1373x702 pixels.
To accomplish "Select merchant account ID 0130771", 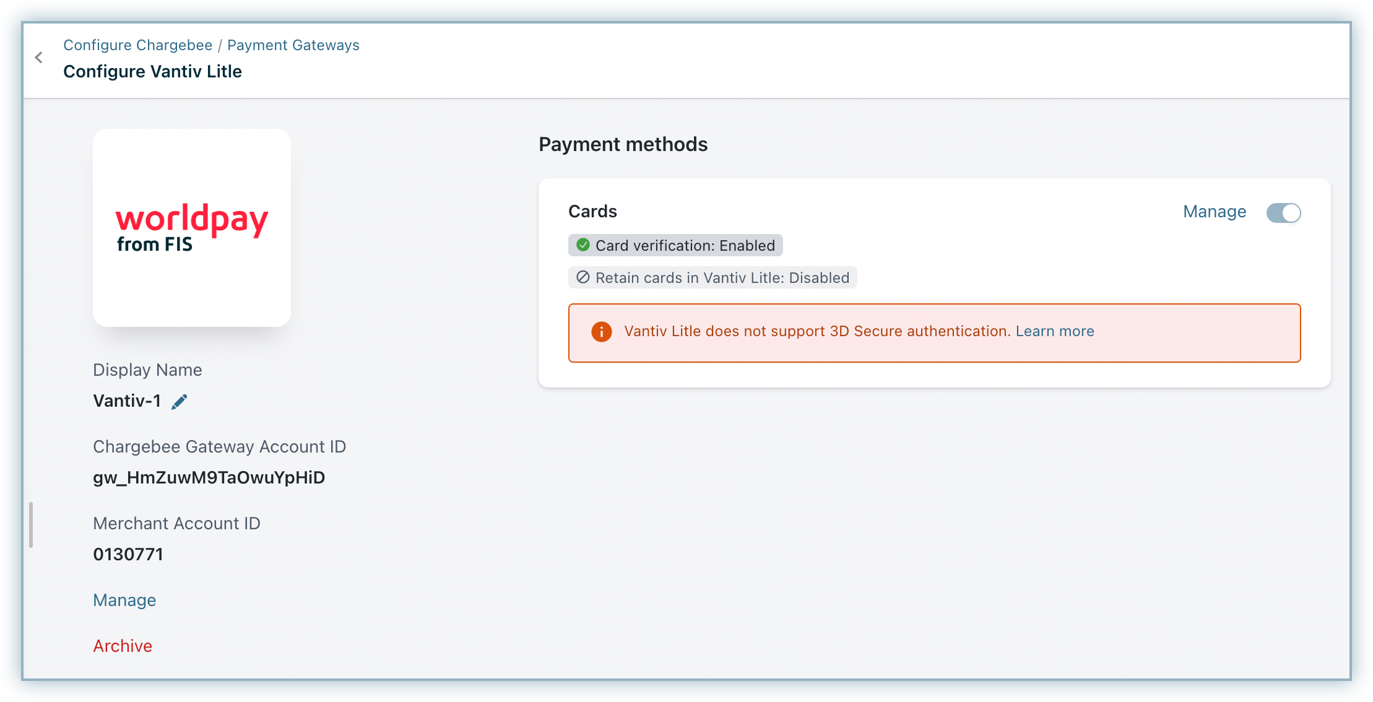I will pyautogui.click(x=128, y=554).
